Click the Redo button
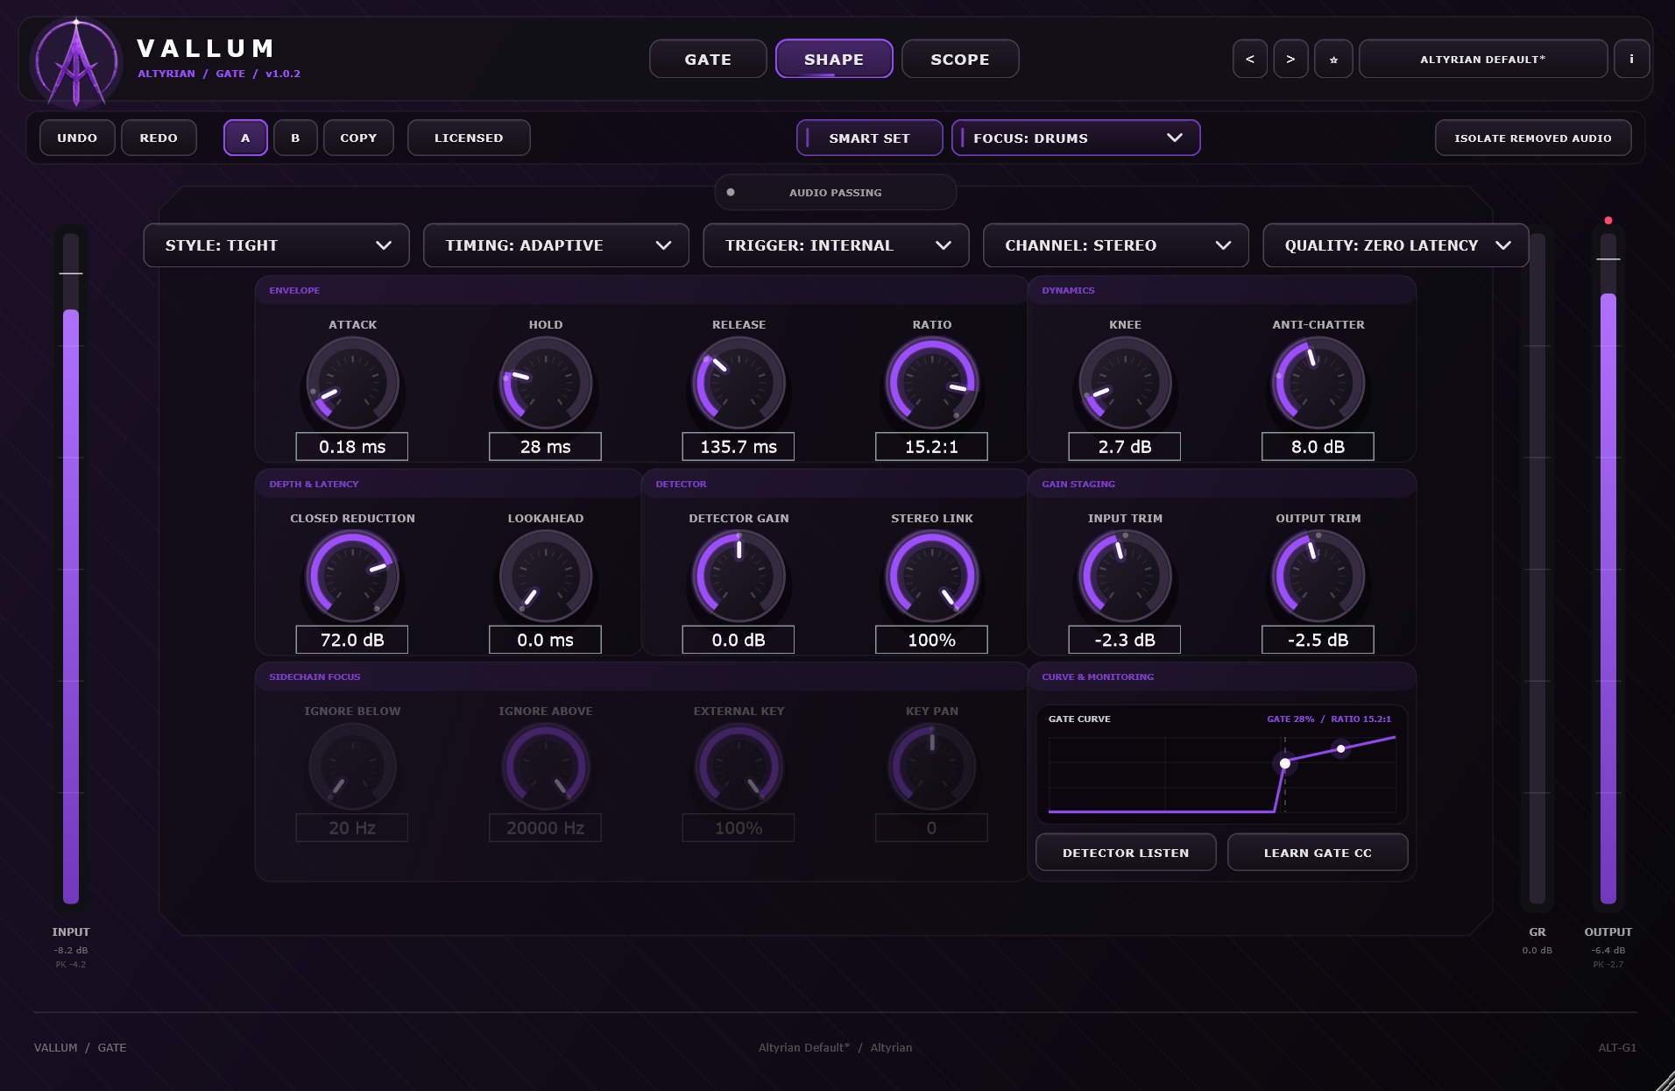The image size is (1675, 1091). point(159,138)
